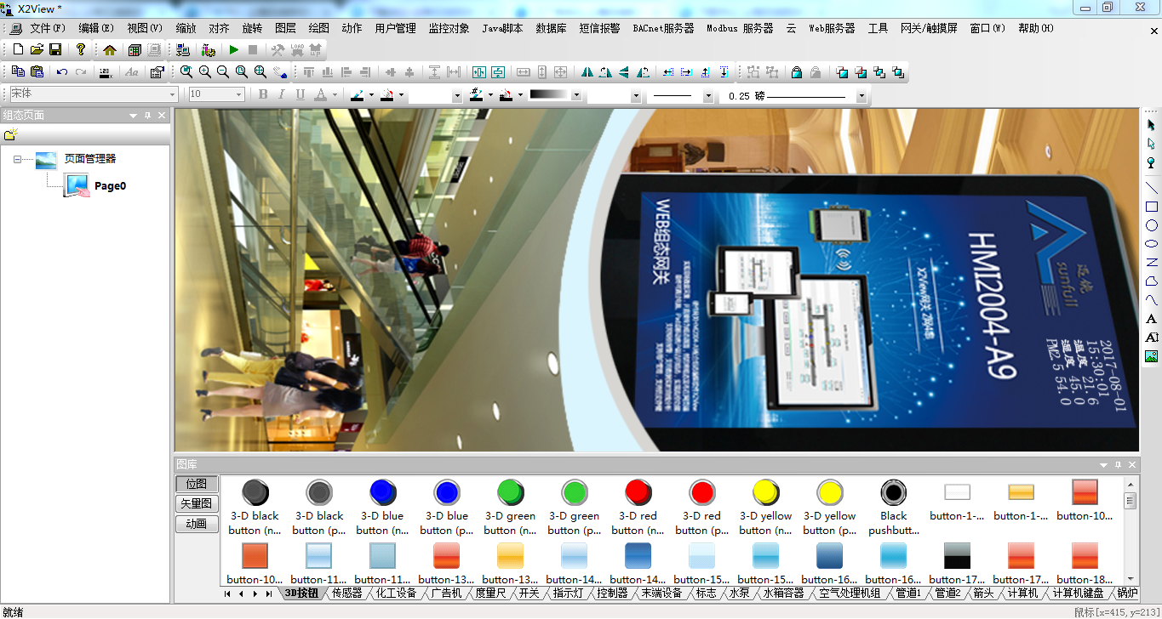
Task: Toggle Italic text formatting
Action: click(x=282, y=94)
